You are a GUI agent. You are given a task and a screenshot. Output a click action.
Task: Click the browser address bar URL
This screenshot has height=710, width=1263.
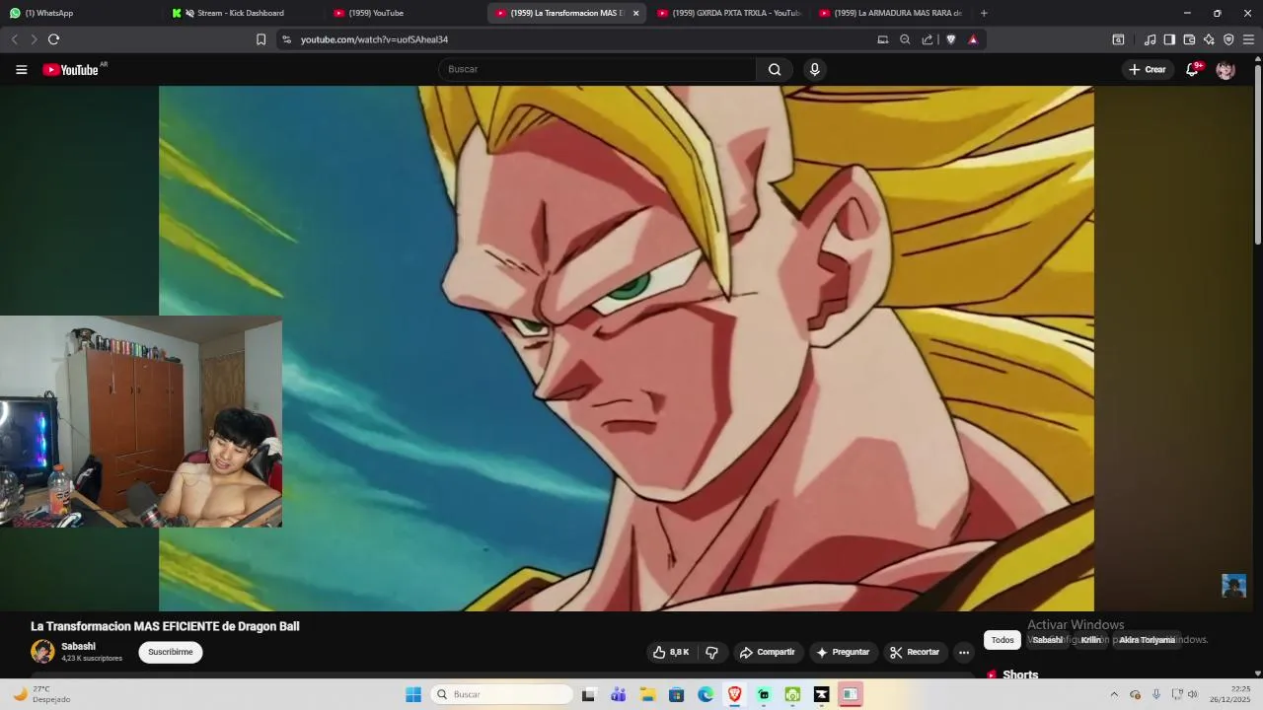point(375,39)
